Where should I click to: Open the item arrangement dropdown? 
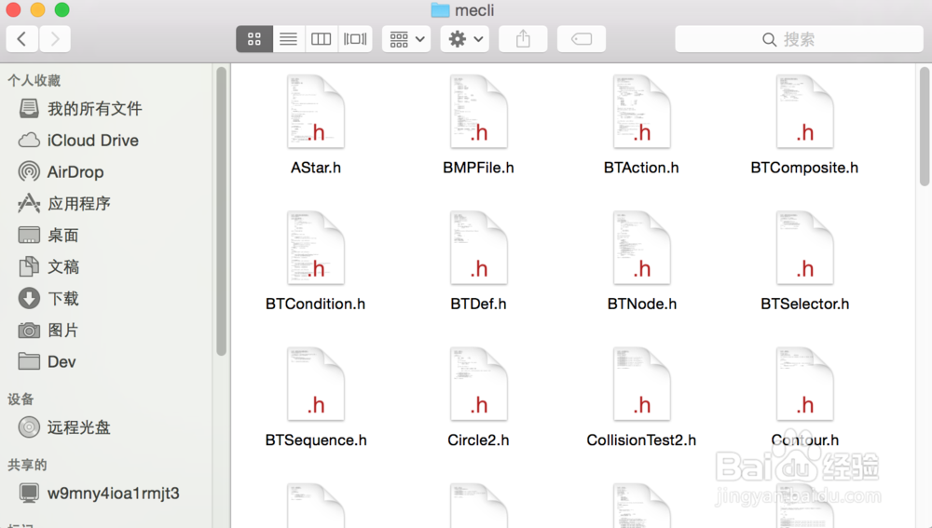point(406,39)
